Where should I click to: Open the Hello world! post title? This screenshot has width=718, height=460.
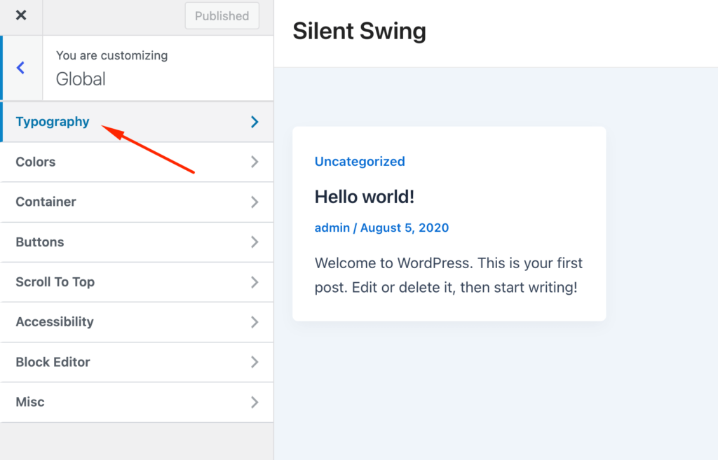coord(365,197)
